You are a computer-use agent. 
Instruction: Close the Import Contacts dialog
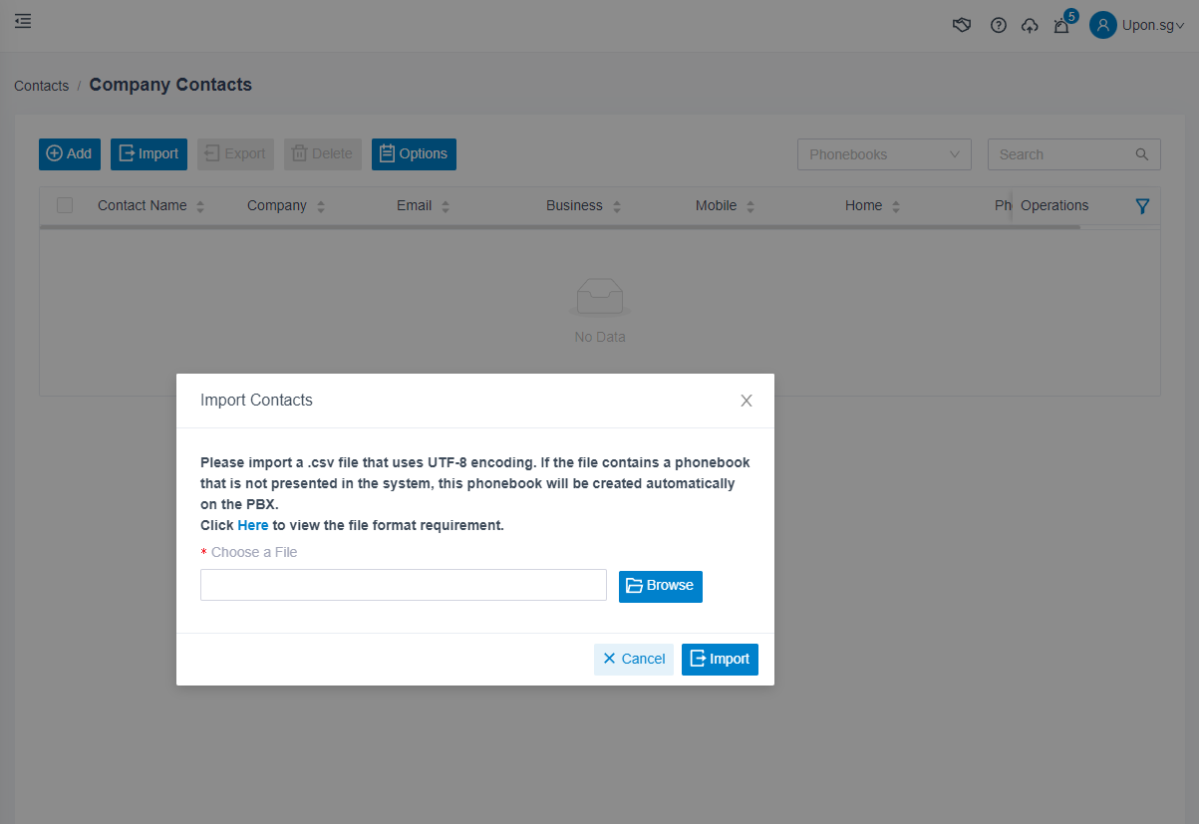(747, 401)
